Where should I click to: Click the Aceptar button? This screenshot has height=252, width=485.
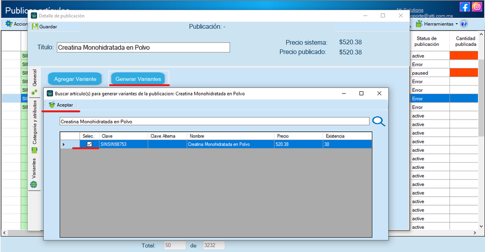pos(61,105)
